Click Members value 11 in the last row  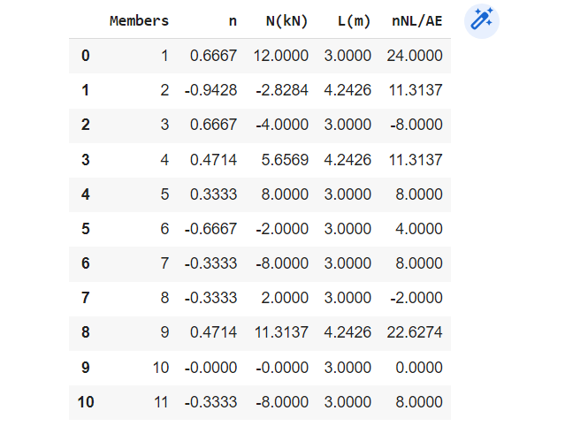[x=160, y=402]
